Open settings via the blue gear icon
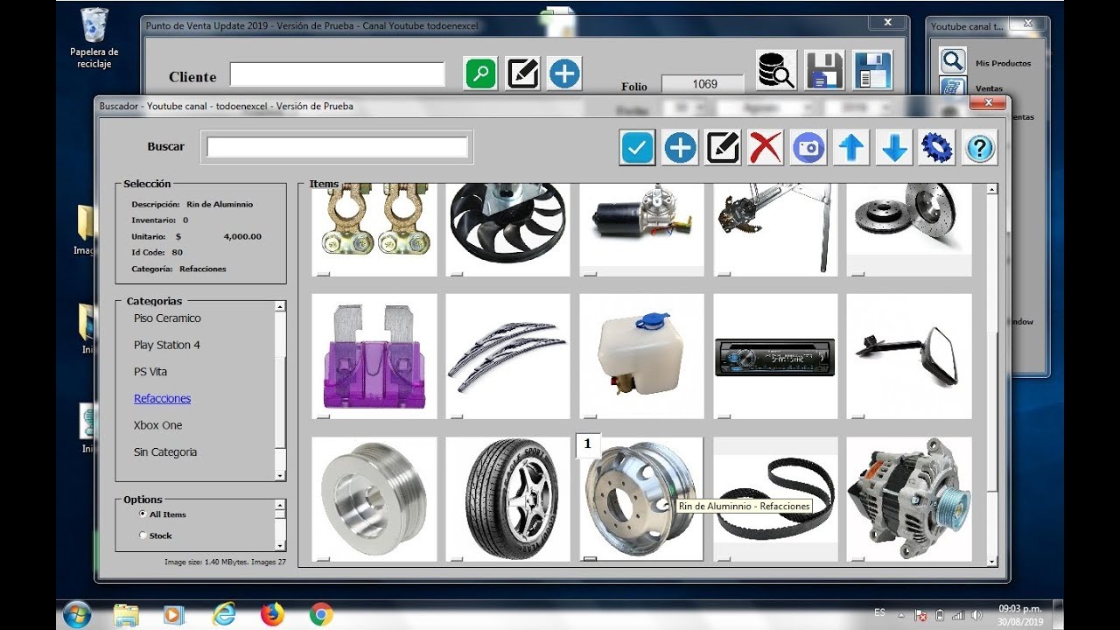This screenshot has height=630, width=1120. (x=936, y=148)
